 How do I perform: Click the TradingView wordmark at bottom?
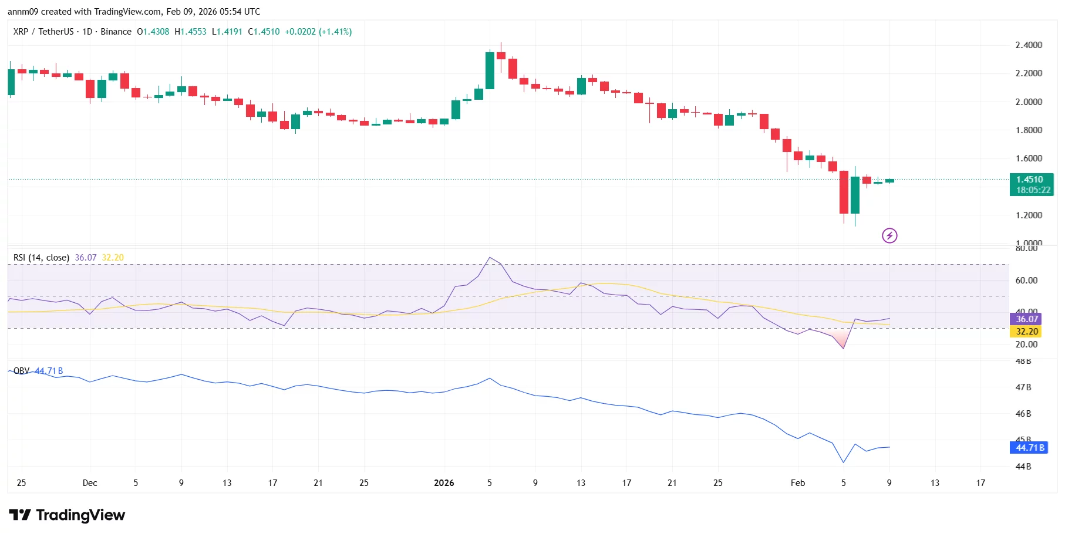[80, 515]
